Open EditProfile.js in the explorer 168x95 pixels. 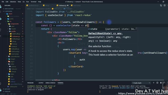point(16,34)
